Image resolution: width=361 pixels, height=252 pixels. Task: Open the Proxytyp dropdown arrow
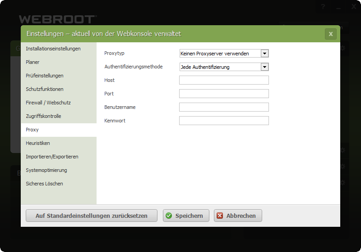click(x=265, y=54)
